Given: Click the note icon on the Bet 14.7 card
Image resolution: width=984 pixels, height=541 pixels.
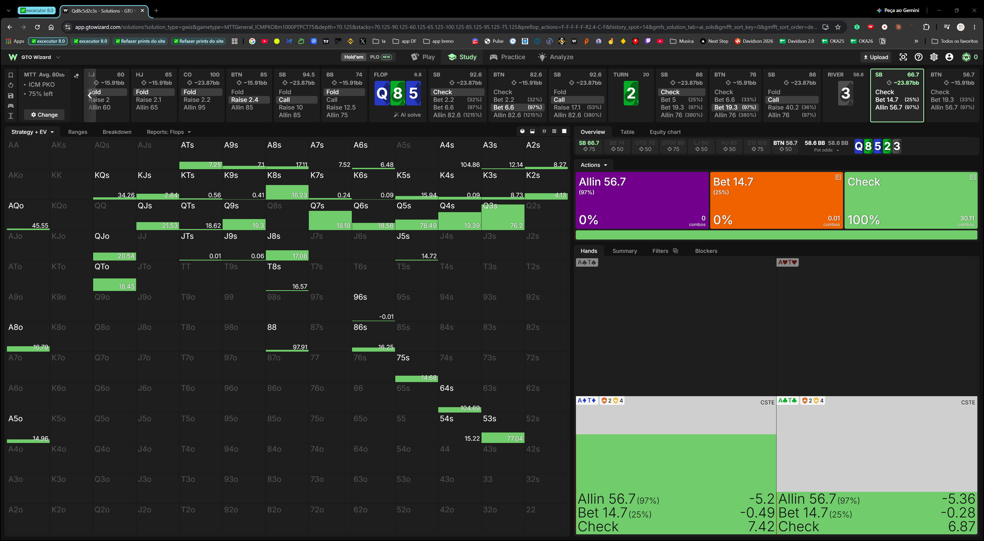Looking at the screenshot, I should coord(838,177).
